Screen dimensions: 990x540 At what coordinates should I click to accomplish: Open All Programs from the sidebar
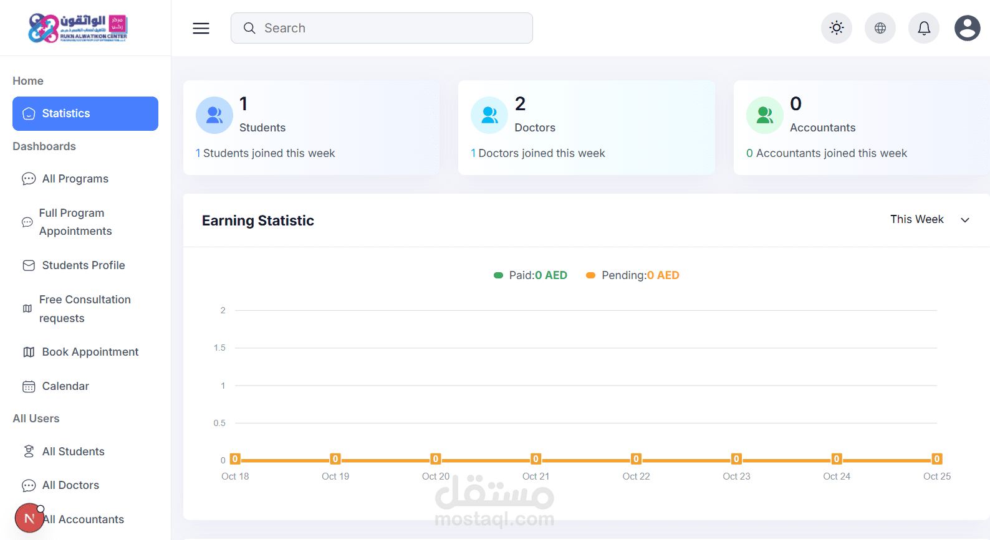(75, 179)
